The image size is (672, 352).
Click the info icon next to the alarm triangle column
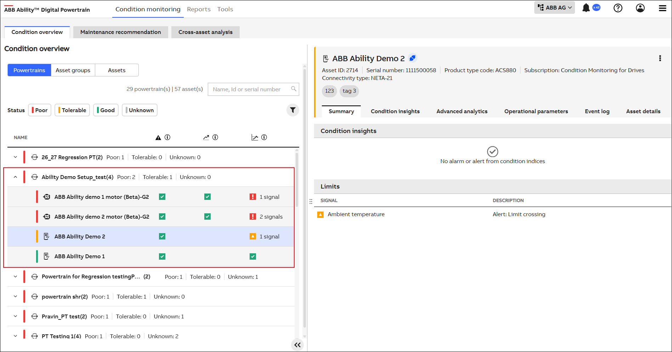pos(167,137)
